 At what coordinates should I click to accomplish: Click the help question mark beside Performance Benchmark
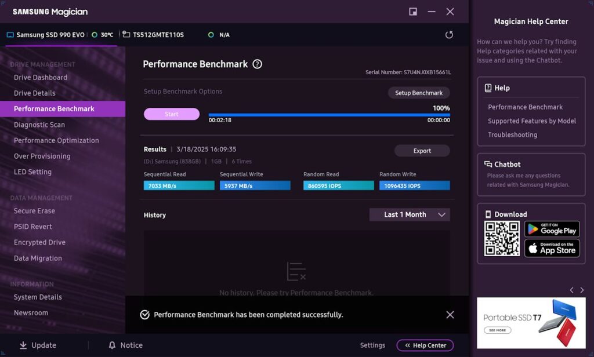pos(258,64)
